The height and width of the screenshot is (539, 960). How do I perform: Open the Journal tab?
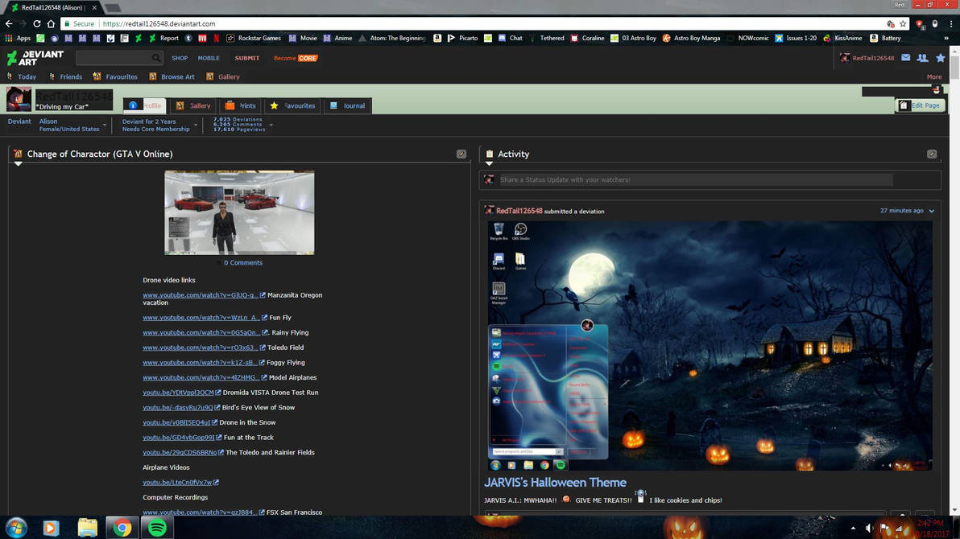347,105
